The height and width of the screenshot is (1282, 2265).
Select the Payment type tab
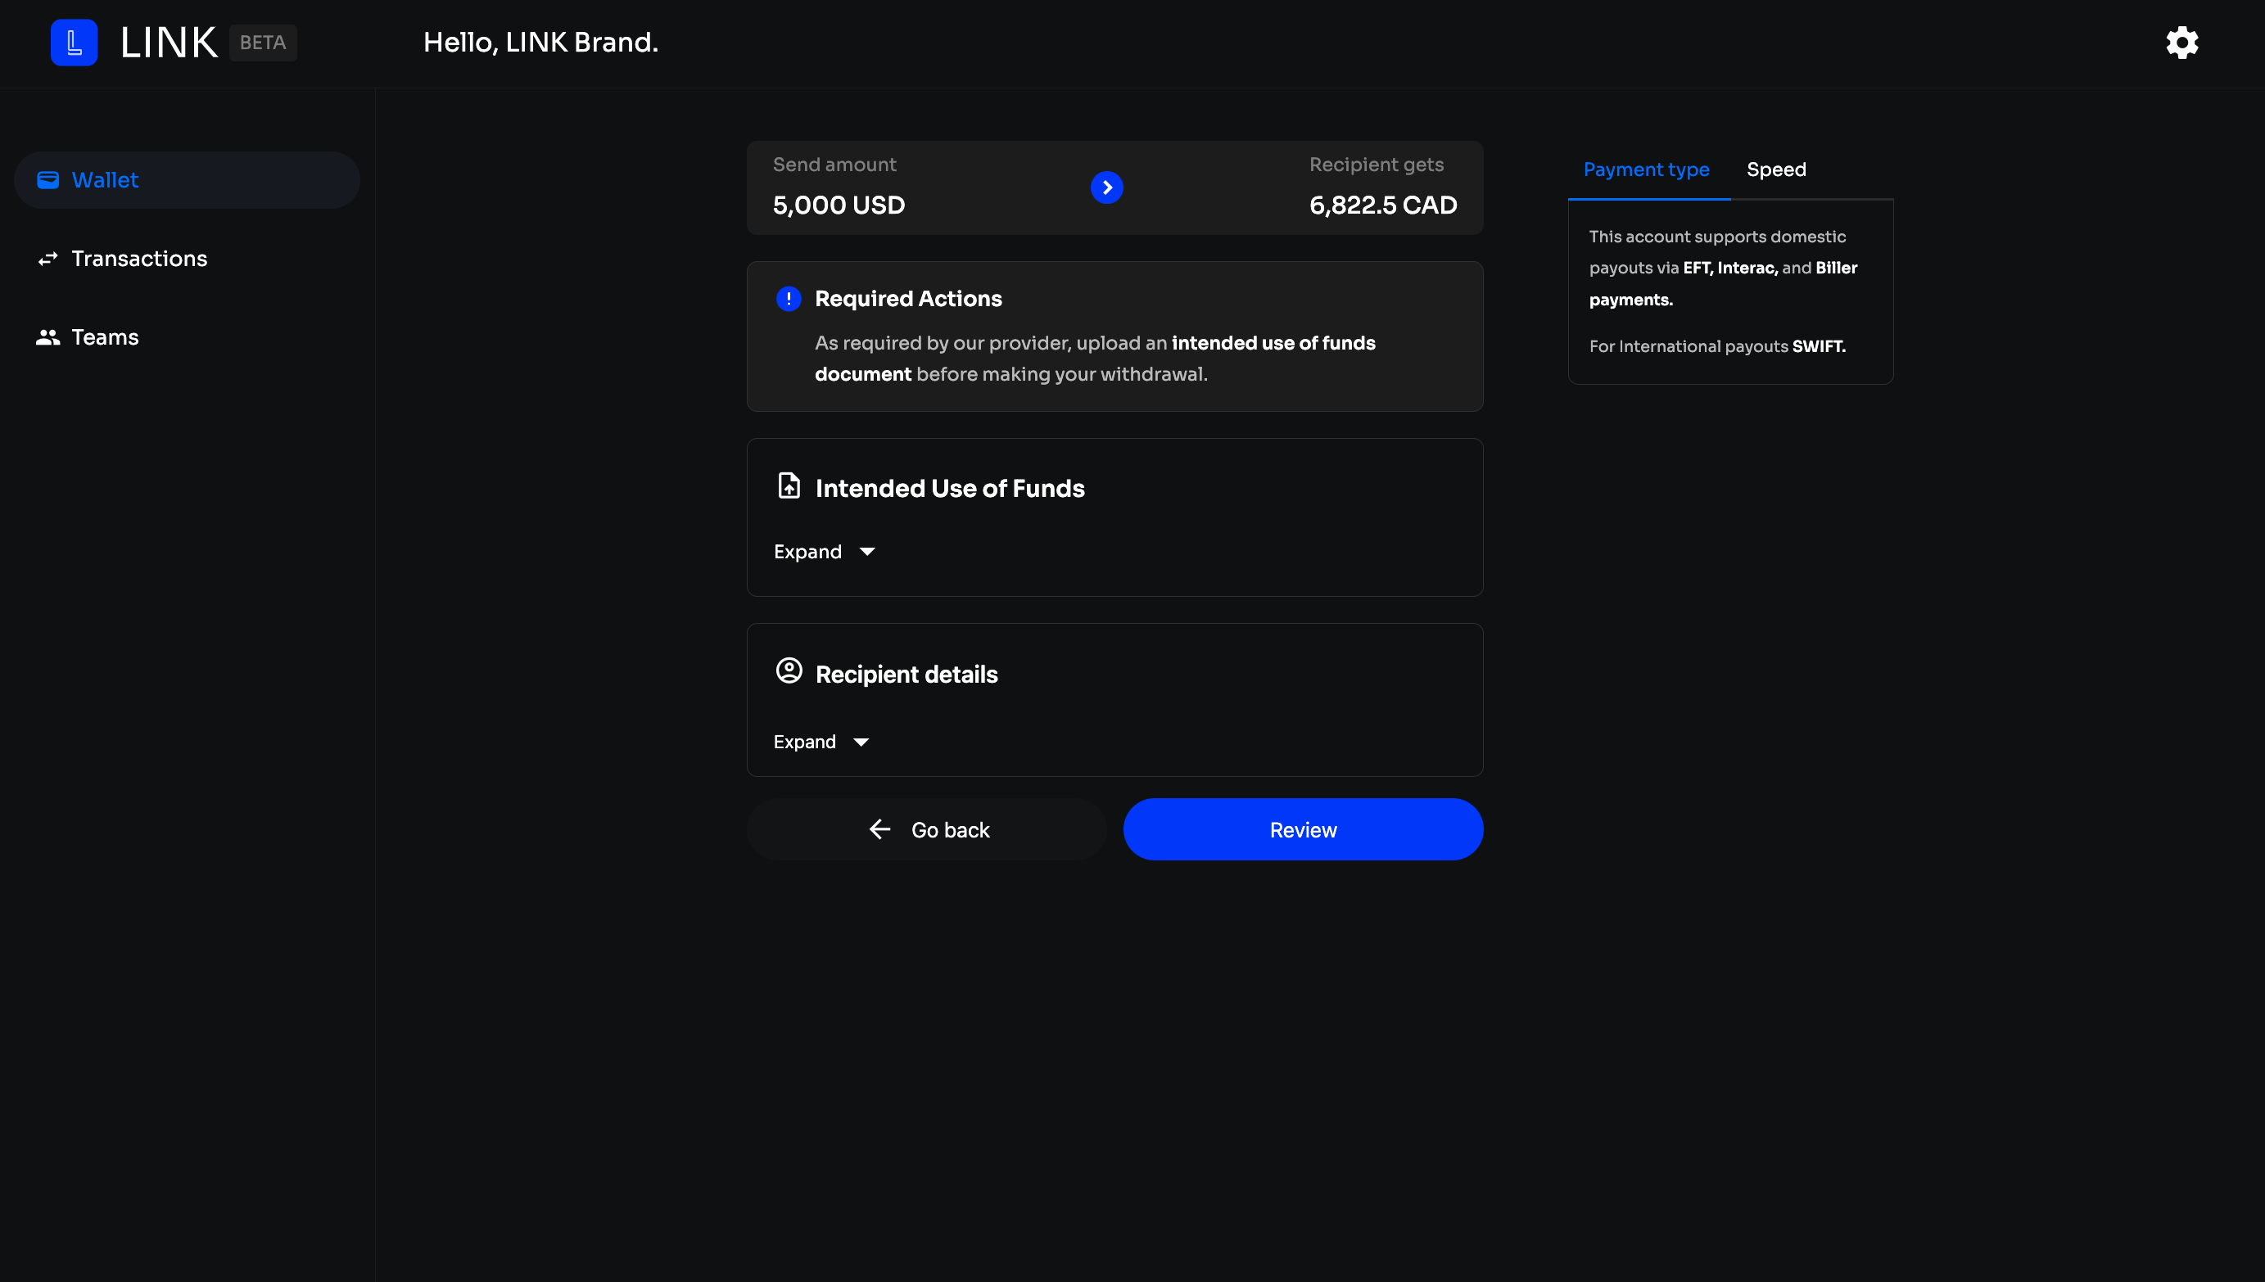(x=1645, y=170)
